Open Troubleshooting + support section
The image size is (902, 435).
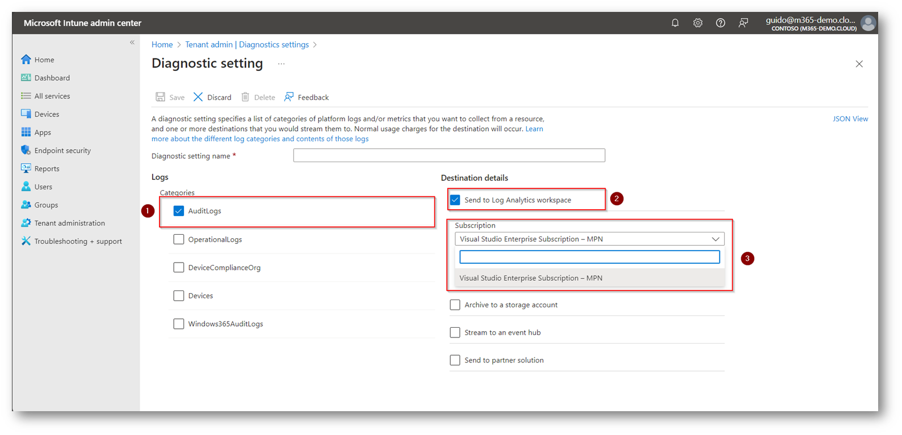[78, 241]
